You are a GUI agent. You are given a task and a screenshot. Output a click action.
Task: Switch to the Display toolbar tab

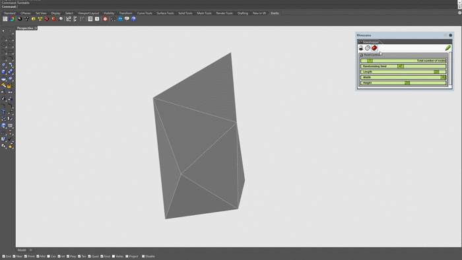pos(55,13)
